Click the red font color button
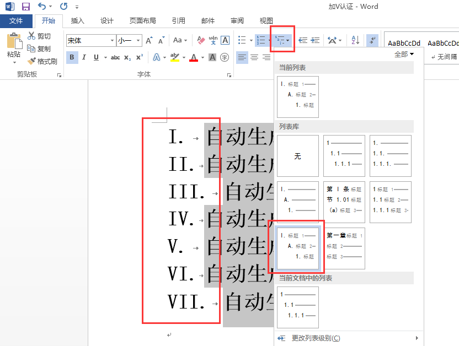This screenshot has width=459, height=346. click(194, 57)
